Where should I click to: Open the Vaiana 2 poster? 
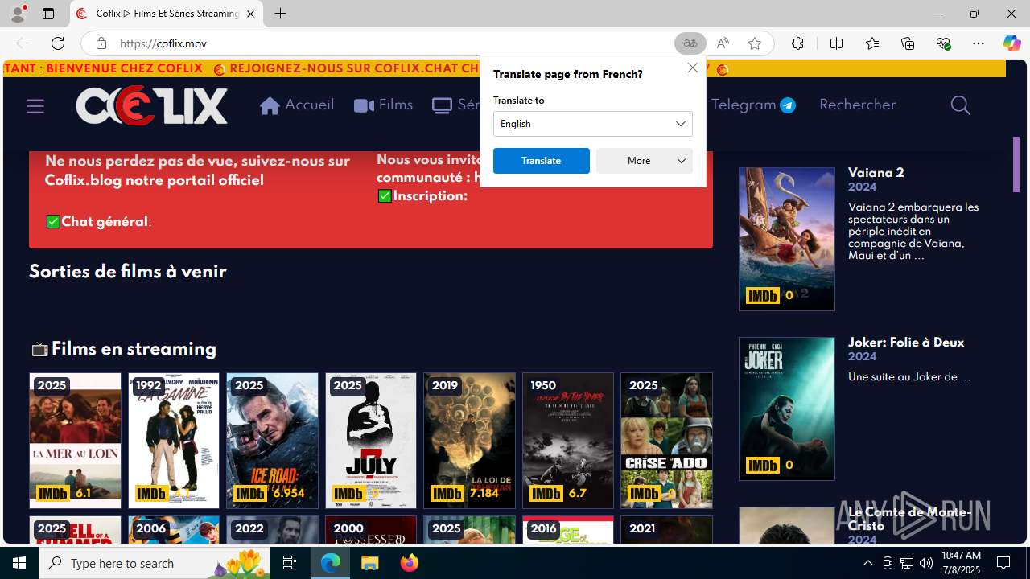click(x=787, y=239)
